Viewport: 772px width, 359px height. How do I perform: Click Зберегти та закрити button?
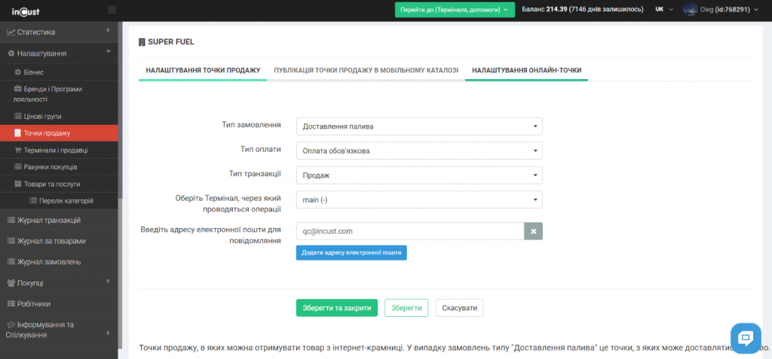336,308
